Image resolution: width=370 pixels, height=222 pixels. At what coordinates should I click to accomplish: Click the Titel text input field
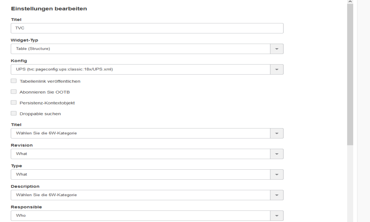click(147, 28)
